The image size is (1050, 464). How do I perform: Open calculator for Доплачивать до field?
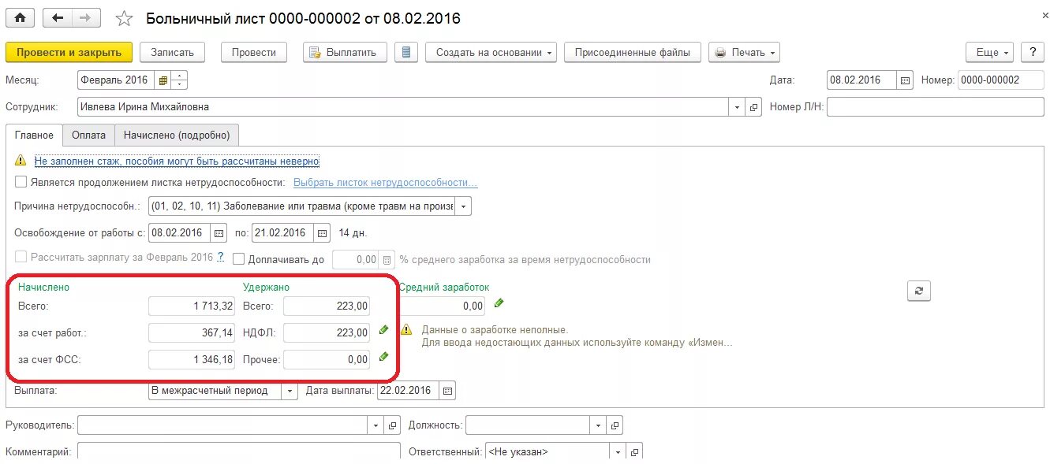click(x=387, y=259)
